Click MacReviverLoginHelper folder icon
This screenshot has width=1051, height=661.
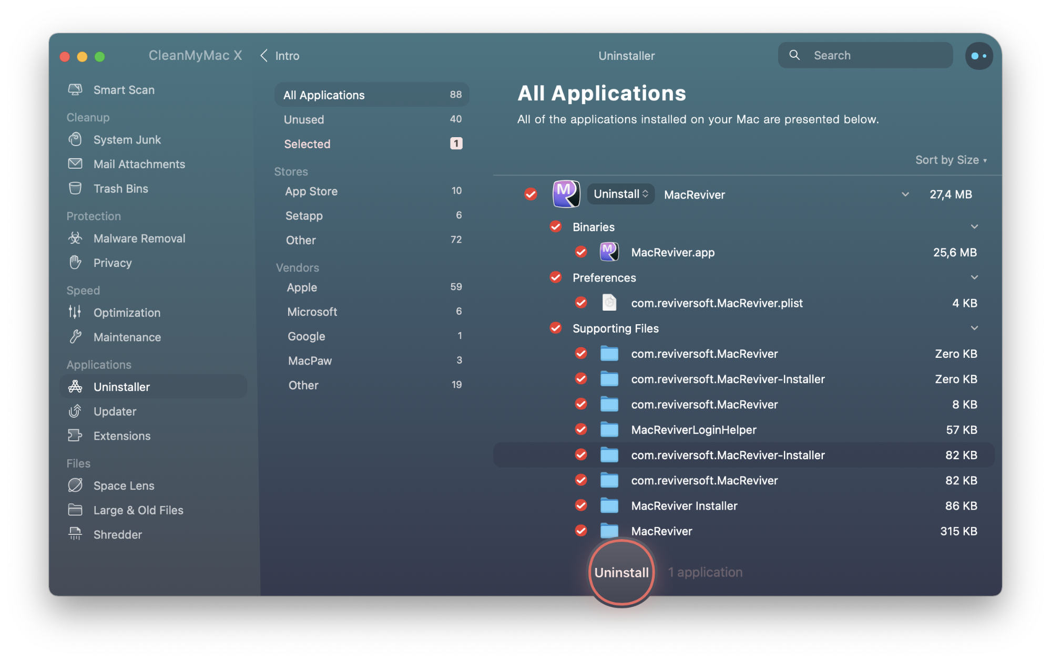(x=609, y=430)
